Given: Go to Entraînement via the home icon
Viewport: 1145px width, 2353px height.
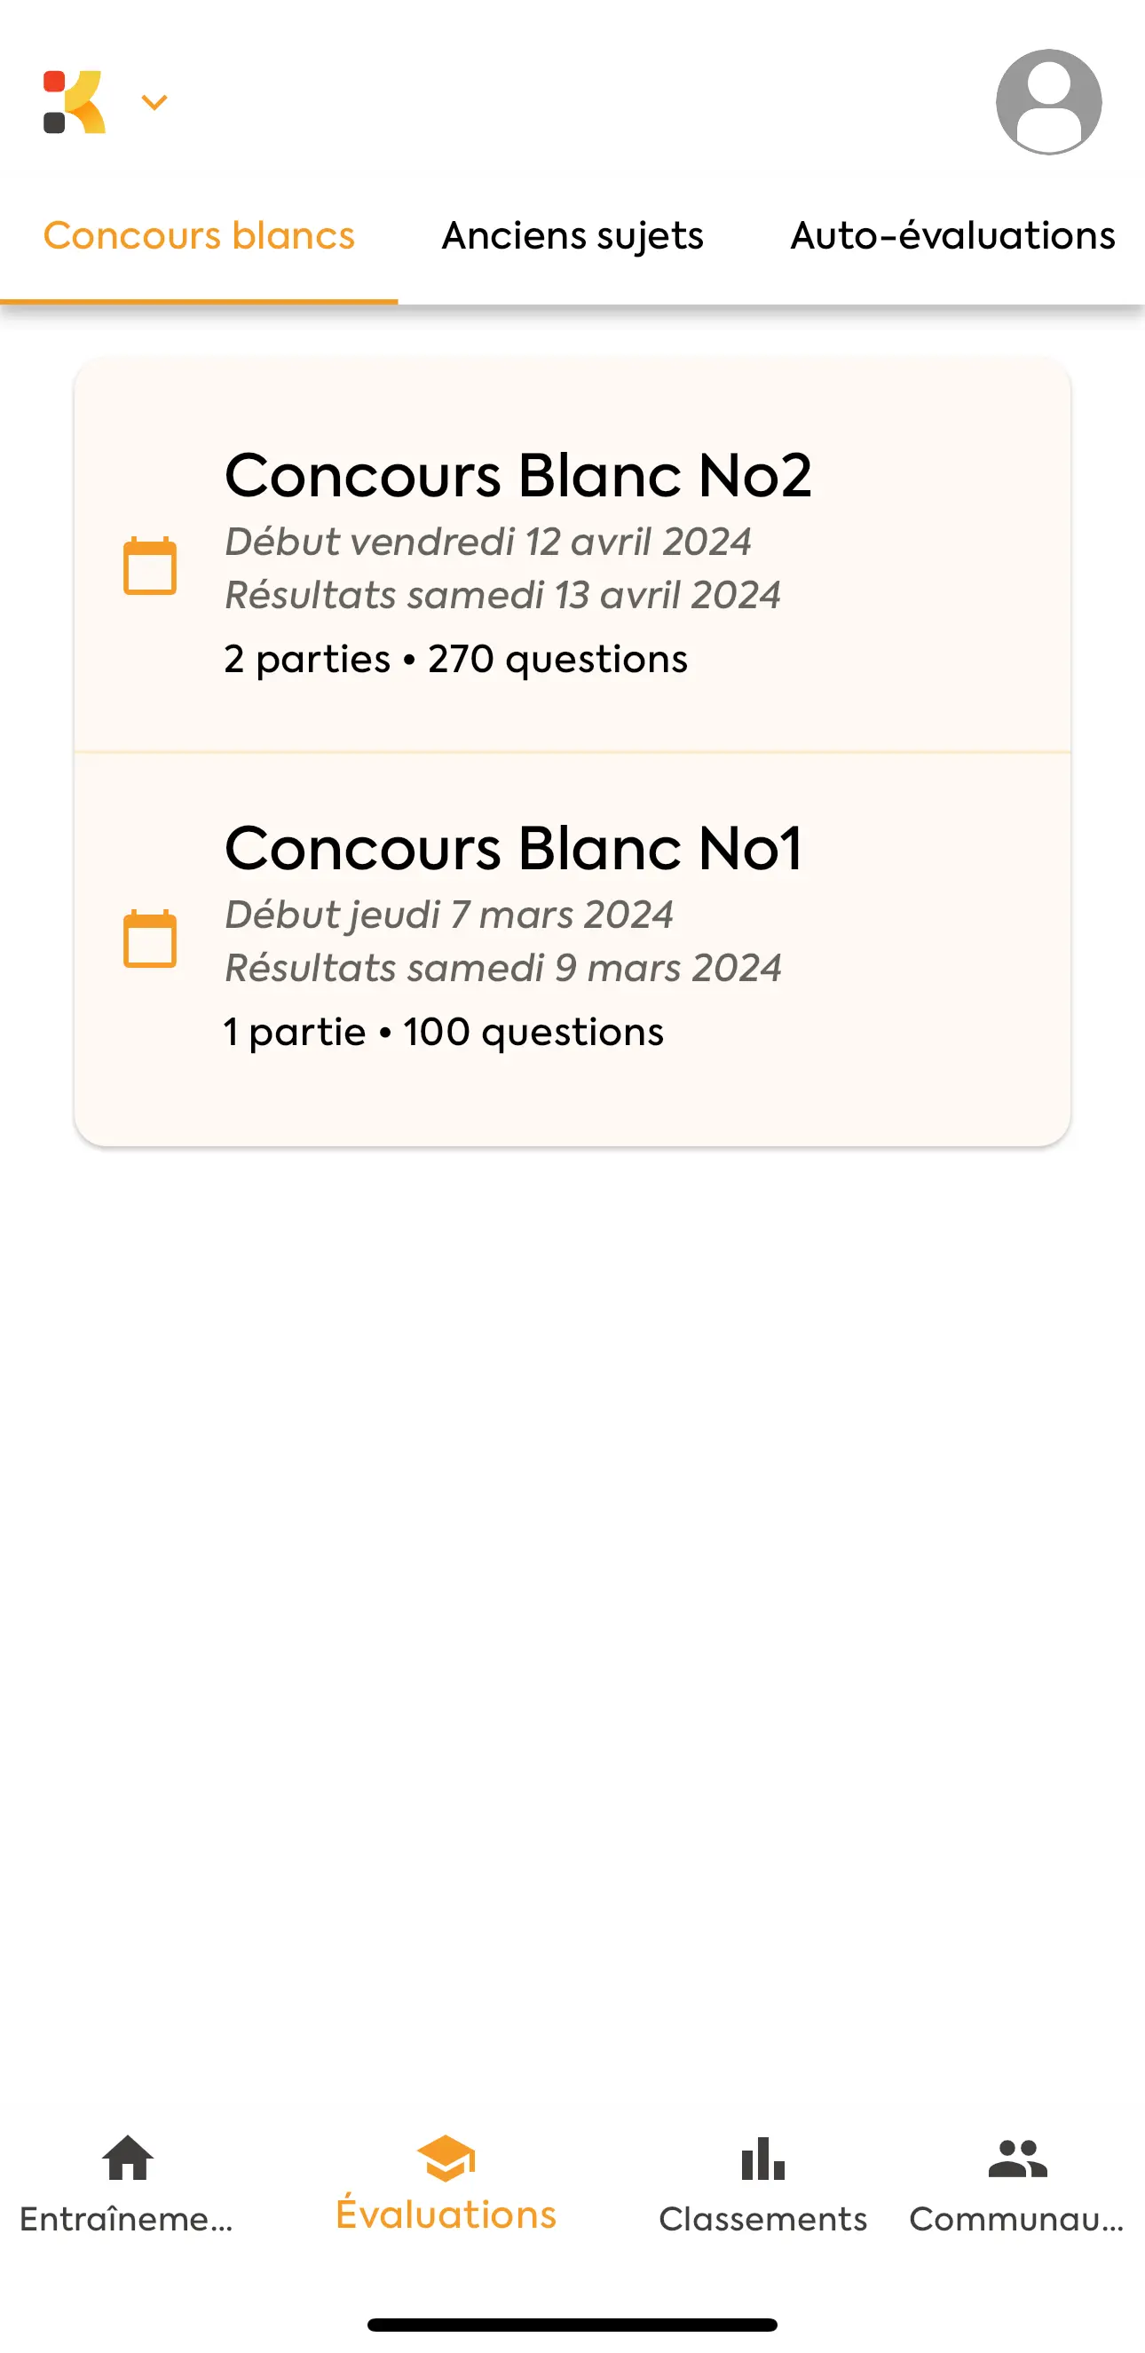Looking at the screenshot, I should pyautogui.click(x=128, y=2158).
